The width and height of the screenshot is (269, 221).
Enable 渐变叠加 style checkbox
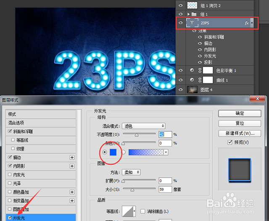[10, 200]
